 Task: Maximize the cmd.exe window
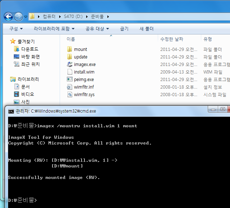pos(223,109)
